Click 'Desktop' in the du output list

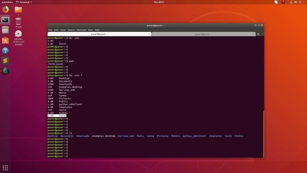point(64,78)
